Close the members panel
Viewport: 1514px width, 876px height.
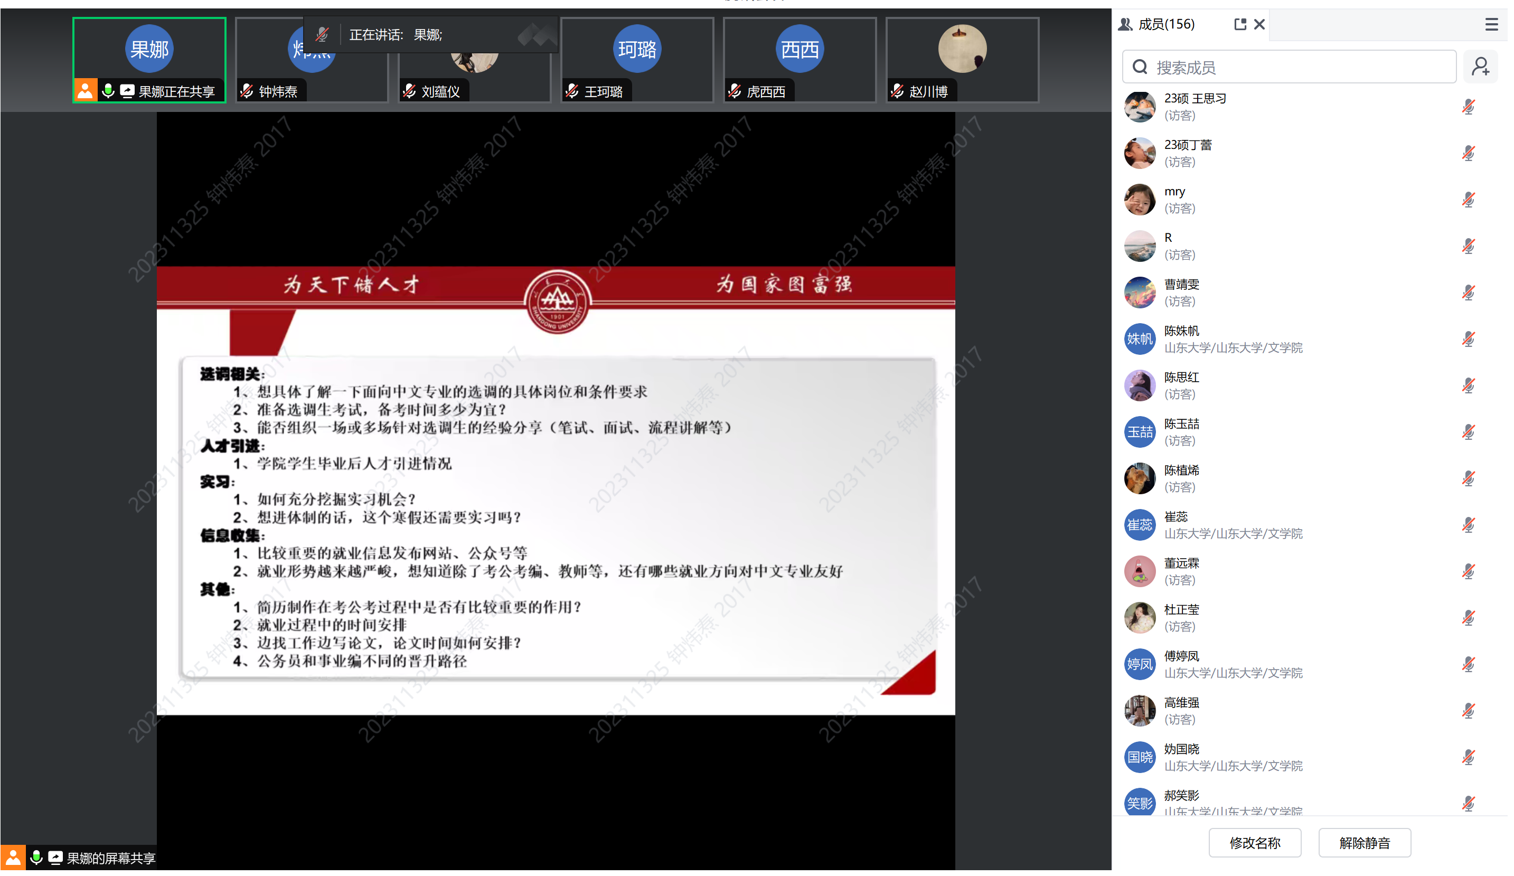pyautogui.click(x=1259, y=25)
